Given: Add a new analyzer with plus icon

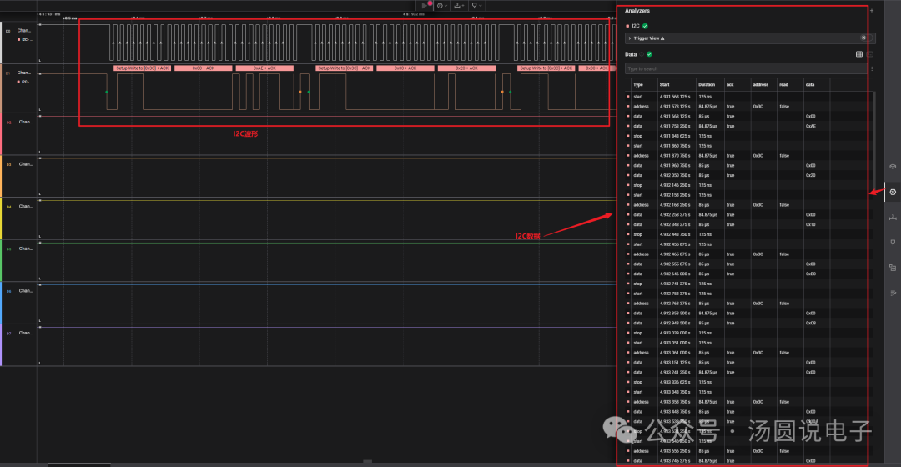Looking at the screenshot, I should point(872,11).
